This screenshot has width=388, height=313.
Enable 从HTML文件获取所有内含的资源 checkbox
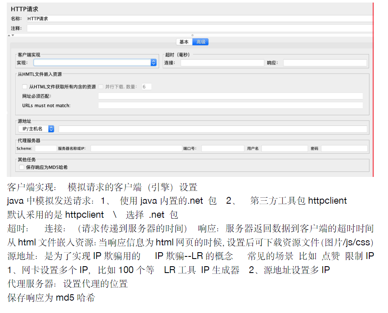coord(24,87)
